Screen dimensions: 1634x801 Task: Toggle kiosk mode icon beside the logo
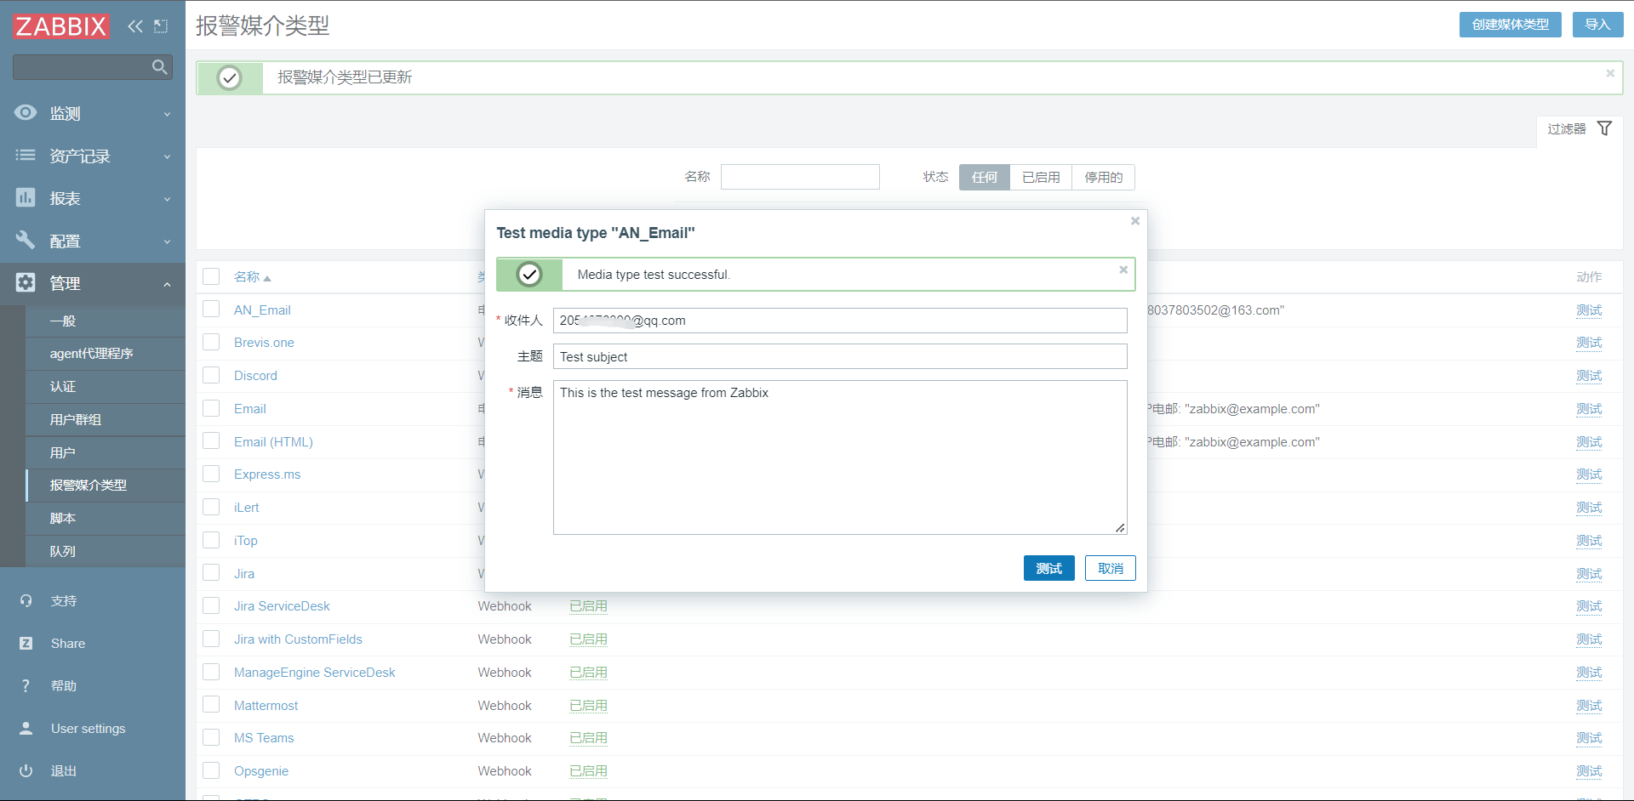point(161,26)
